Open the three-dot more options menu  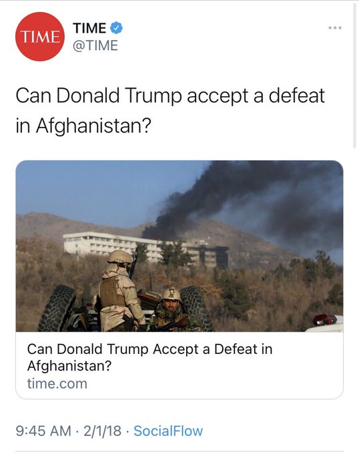335,28
